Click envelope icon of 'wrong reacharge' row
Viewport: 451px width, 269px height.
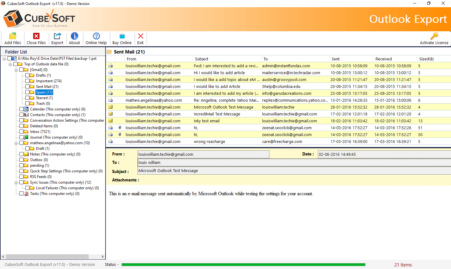[x=111, y=141]
